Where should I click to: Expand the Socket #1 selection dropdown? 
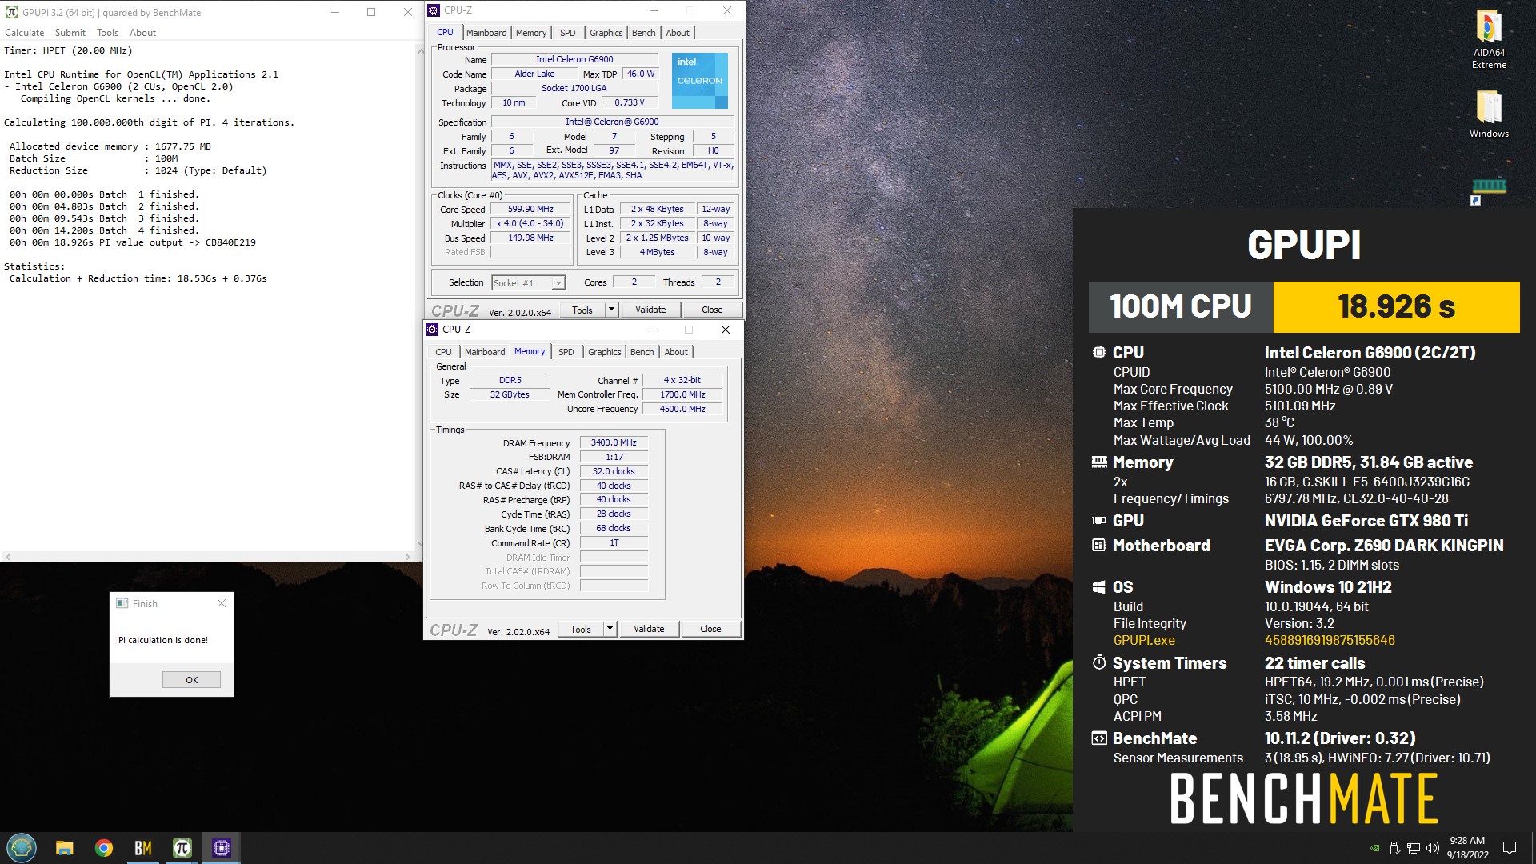point(558,283)
